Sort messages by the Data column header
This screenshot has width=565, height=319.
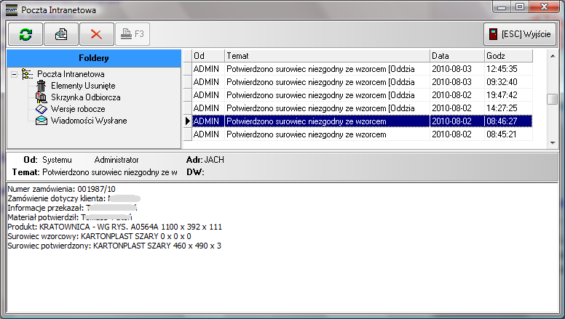[456, 56]
